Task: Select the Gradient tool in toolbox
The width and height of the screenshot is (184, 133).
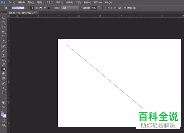Action: 3,69
